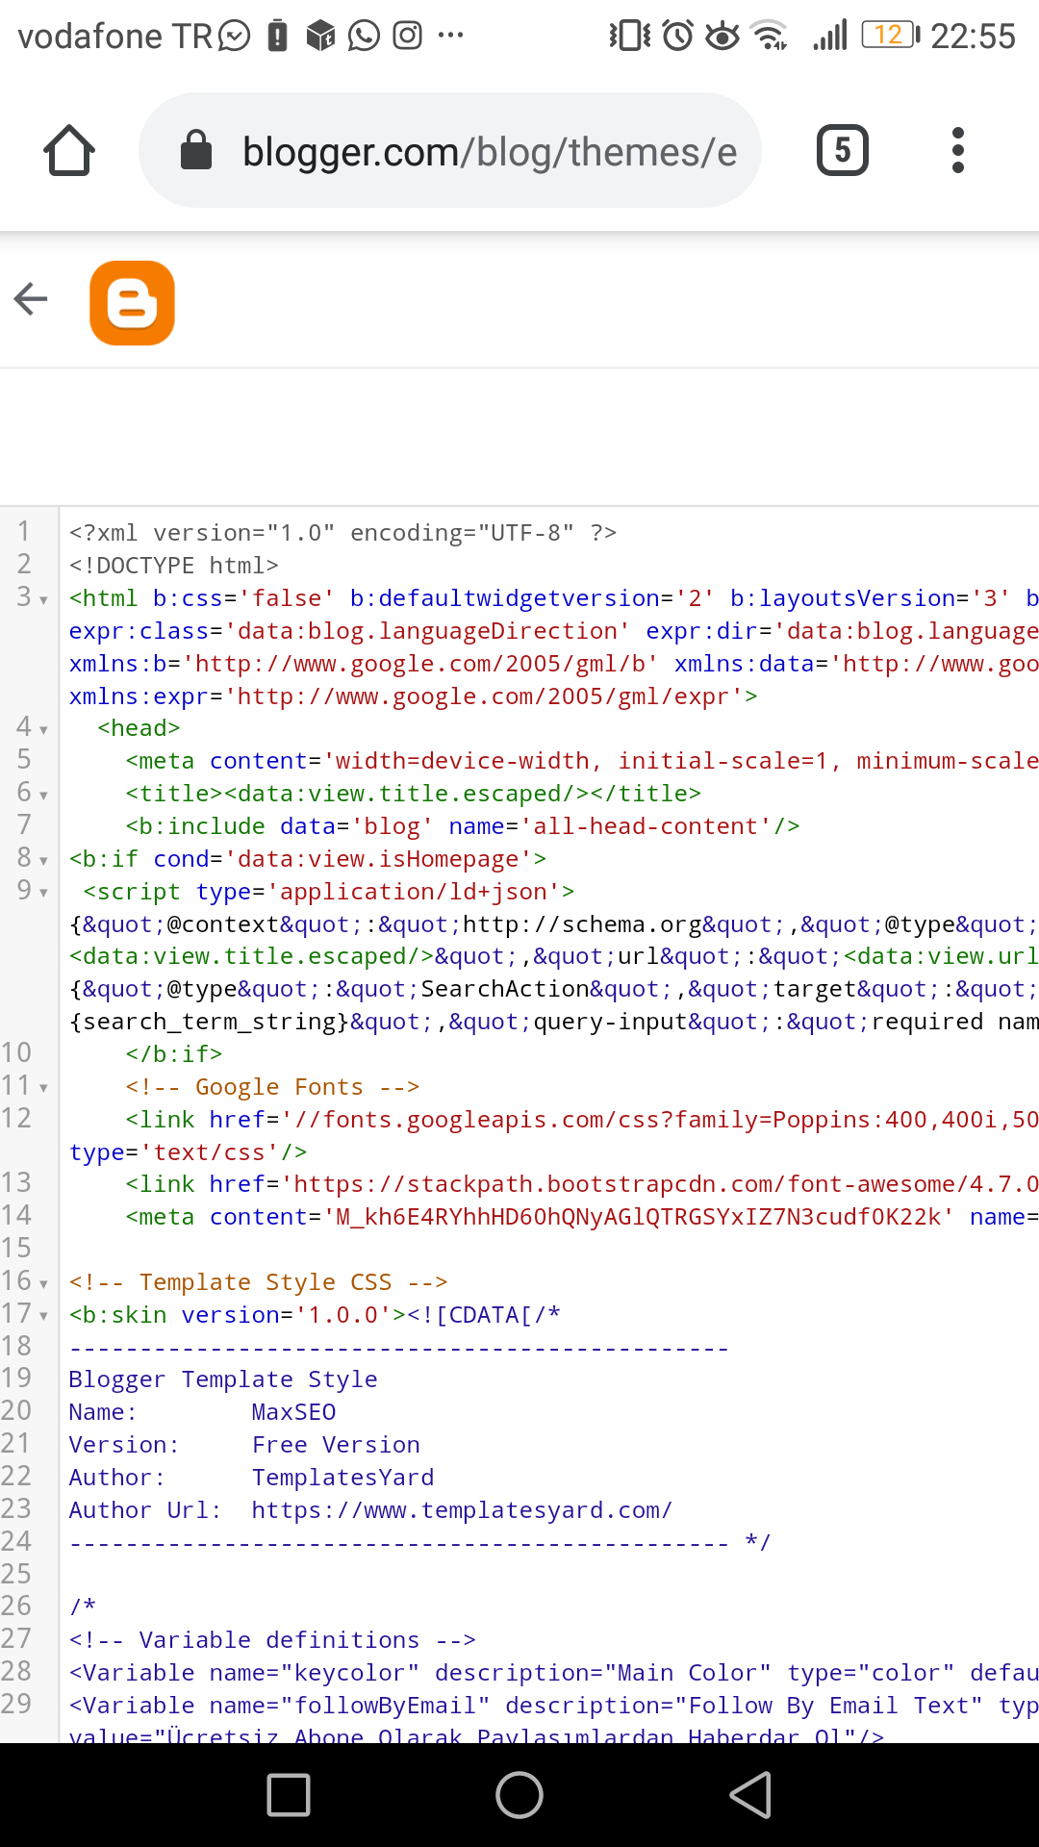Tap the templatesyard.com author URL text
Image resolution: width=1039 pixels, height=1847 pixels.
tap(462, 1510)
